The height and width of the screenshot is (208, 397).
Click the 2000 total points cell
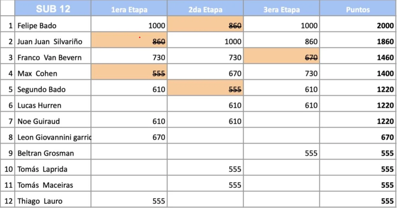click(x=358, y=24)
